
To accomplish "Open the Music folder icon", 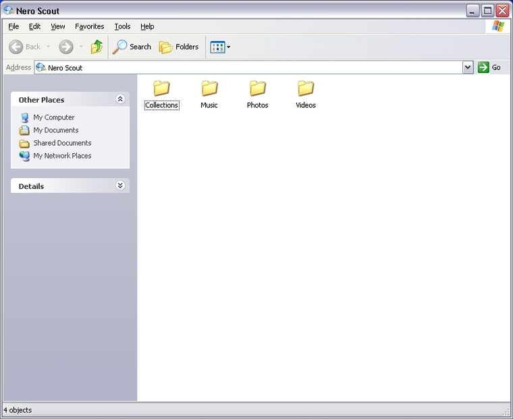I will tap(209, 88).
